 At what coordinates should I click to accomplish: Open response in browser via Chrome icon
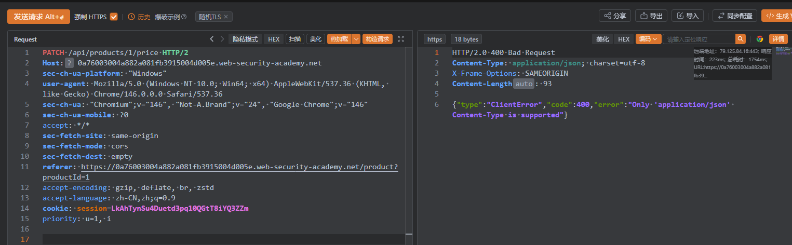click(x=760, y=39)
